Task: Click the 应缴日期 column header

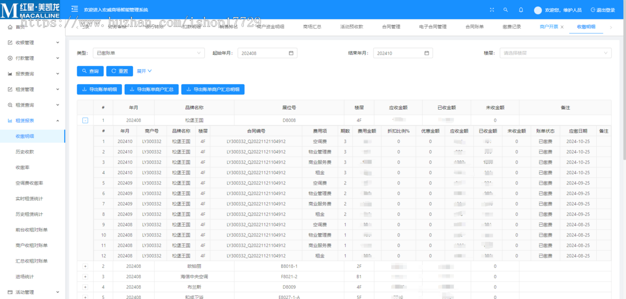Action: point(578,131)
